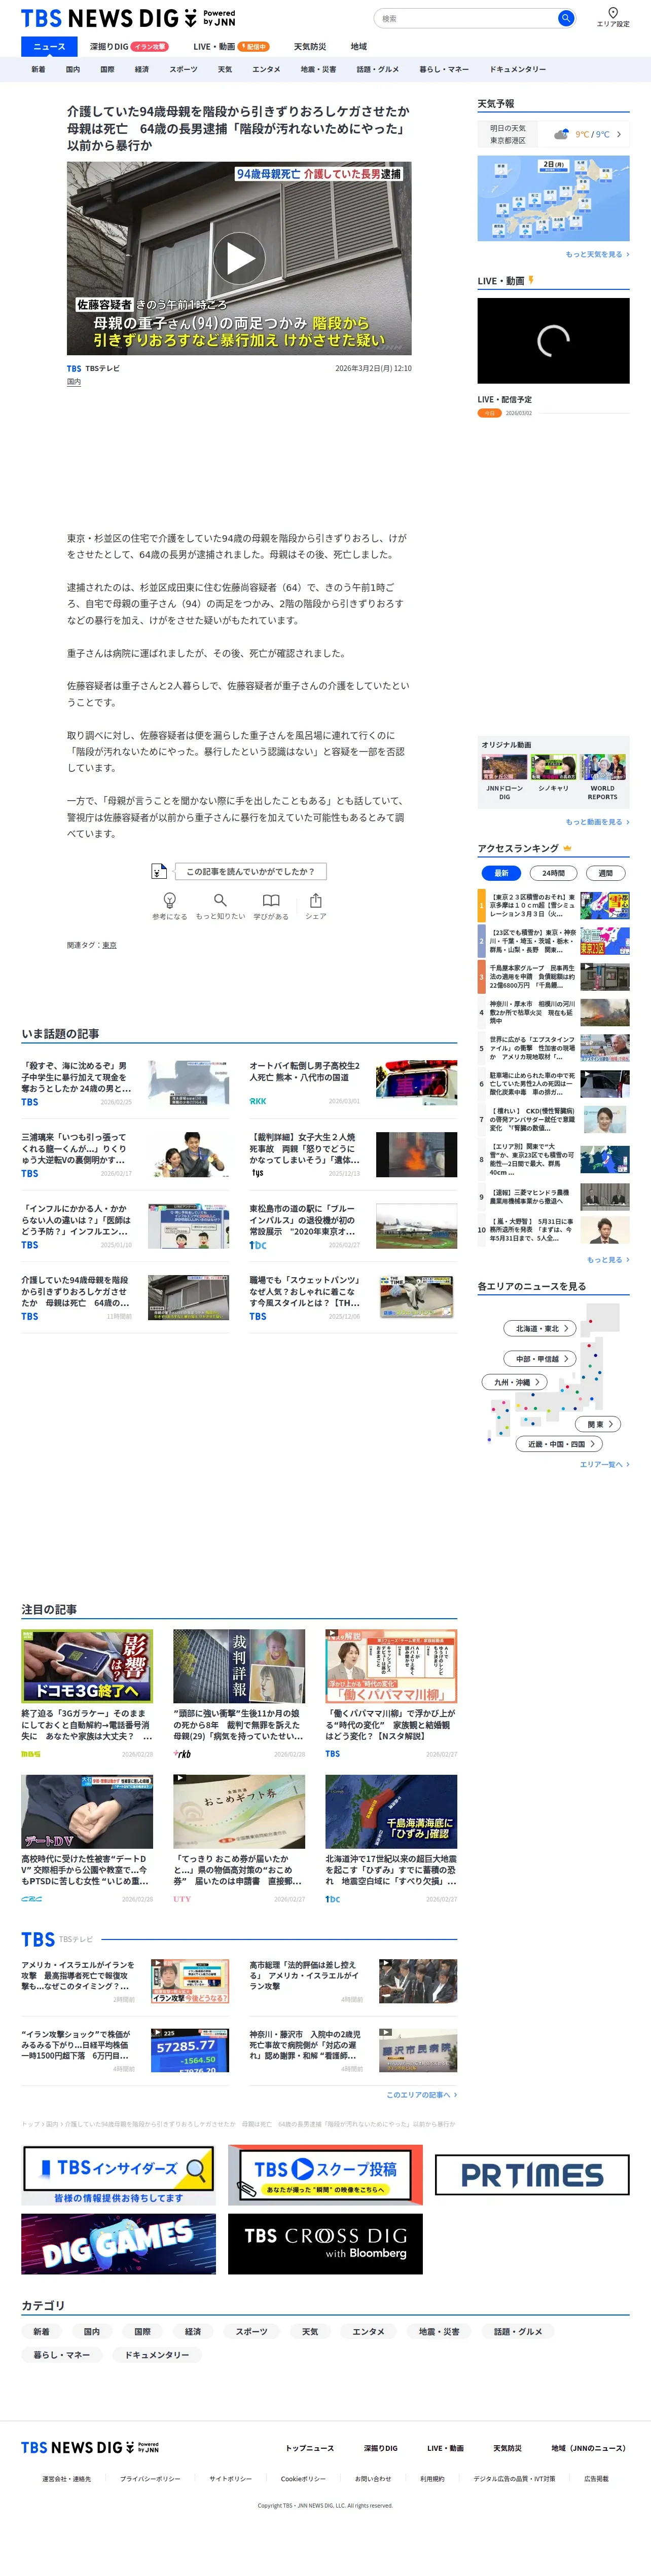Click 国際 in the bottom カテゴリ list
This screenshot has width=651, height=2576.
click(142, 2332)
